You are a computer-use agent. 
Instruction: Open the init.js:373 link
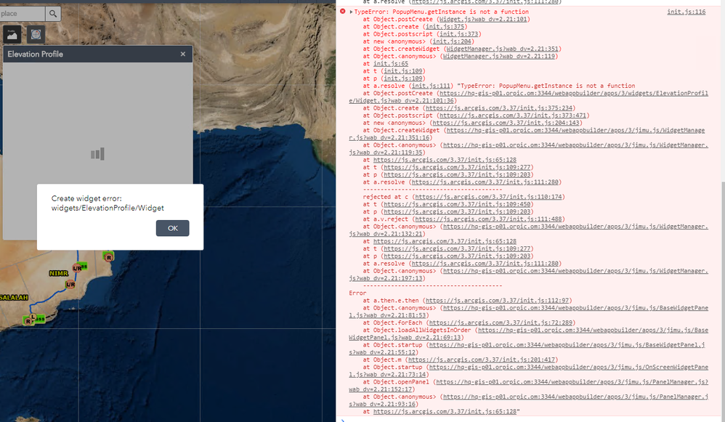[x=458, y=34]
